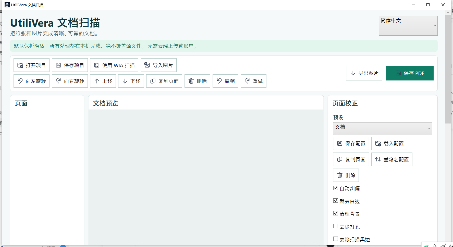This screenshot has width=453, height=247.
Task: Expand the 预设 文档 preset dropdown
Action: (x=383, y=129)
